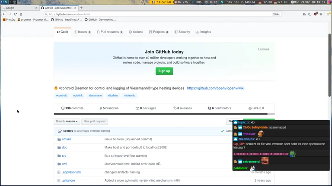
Task: Dismiss the Join GitHub banner
Action: 264,49
